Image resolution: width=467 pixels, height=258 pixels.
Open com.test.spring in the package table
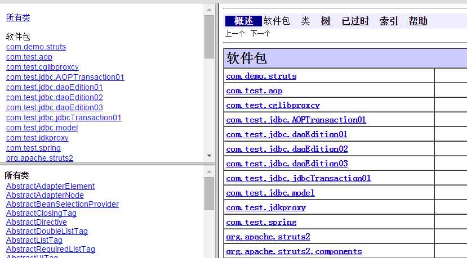tap(261, 222)
